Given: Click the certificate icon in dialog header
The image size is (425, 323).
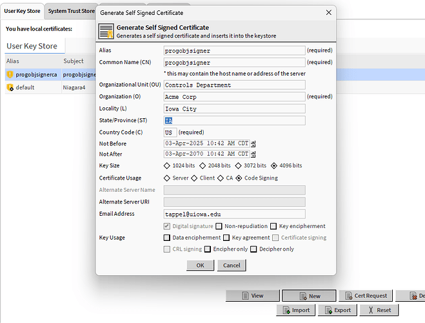Looking at the screenshot, I should pyautogui.click(x=106, y=32).
